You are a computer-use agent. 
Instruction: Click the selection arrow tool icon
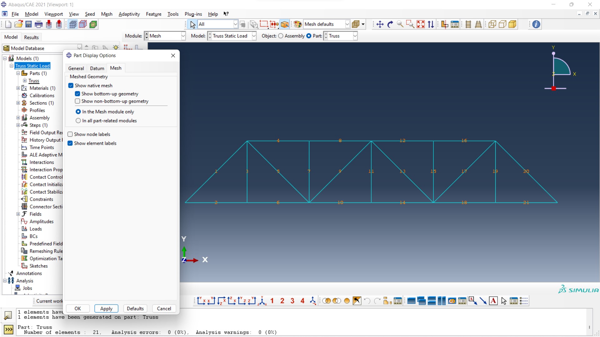point(193,24)
